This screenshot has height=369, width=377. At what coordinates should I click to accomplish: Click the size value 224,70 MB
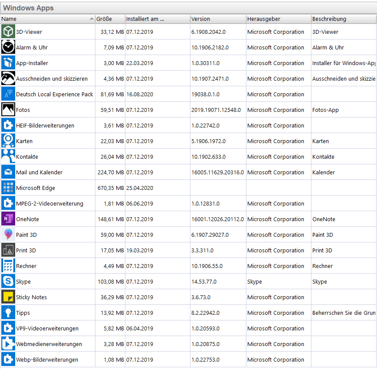click(111, 173)
